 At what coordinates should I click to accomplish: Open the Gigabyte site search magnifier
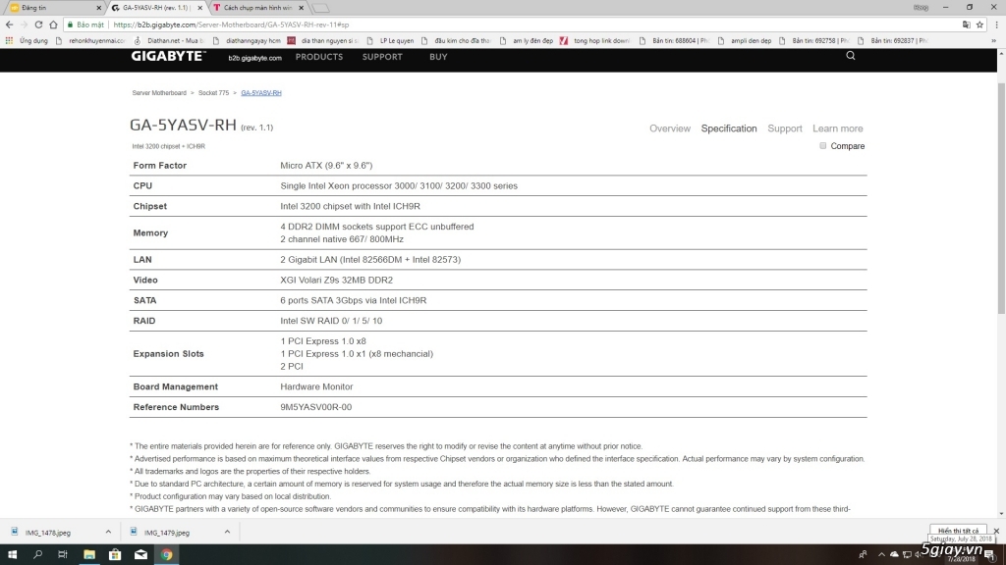coord(850,56)
